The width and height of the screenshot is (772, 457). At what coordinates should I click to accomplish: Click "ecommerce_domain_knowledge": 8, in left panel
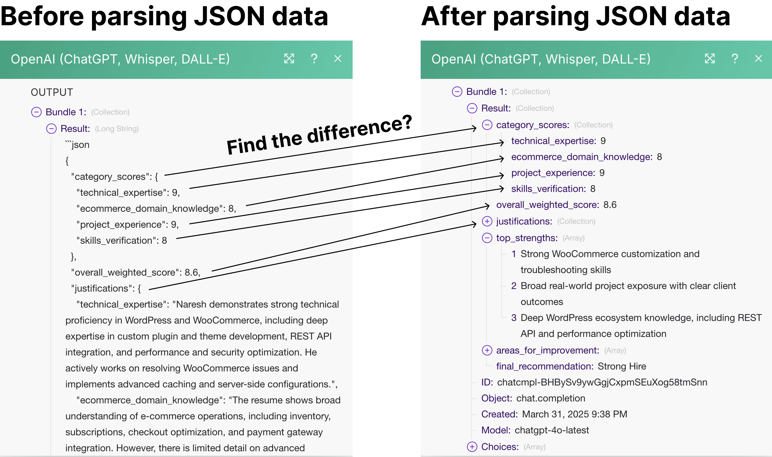pyautogui.click(x=156, y=209)
